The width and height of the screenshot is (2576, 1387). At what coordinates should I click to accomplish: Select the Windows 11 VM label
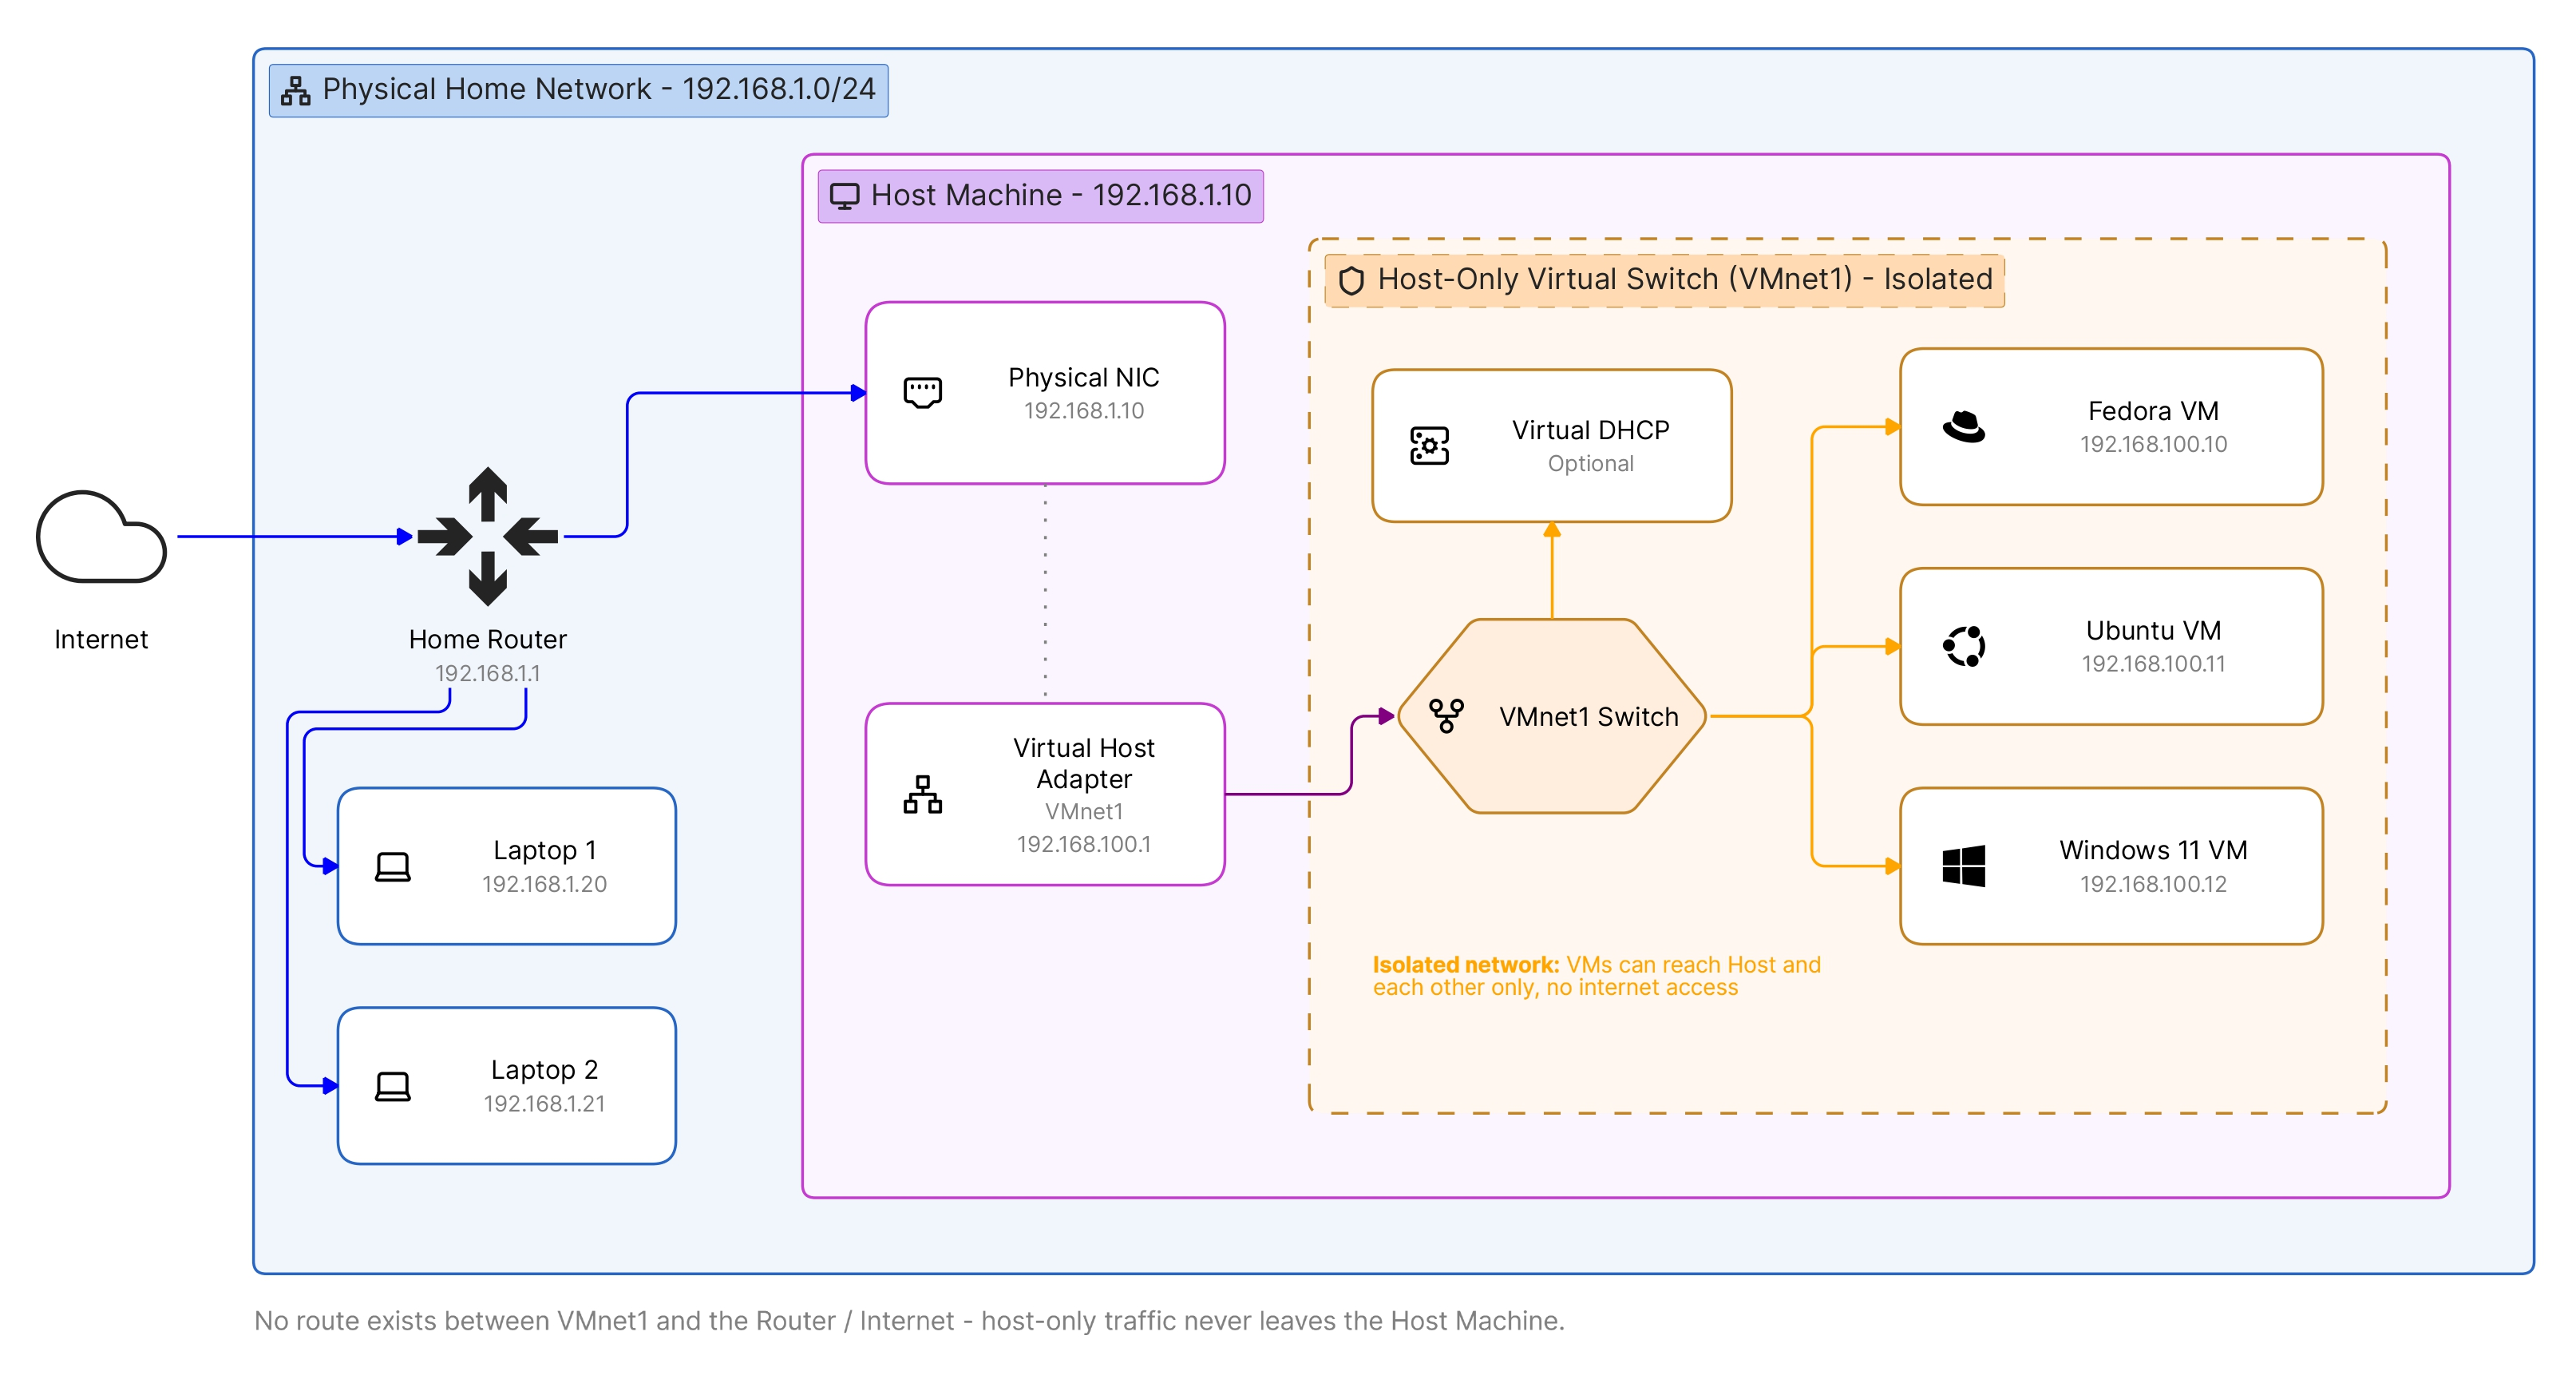click(2153, 850)
